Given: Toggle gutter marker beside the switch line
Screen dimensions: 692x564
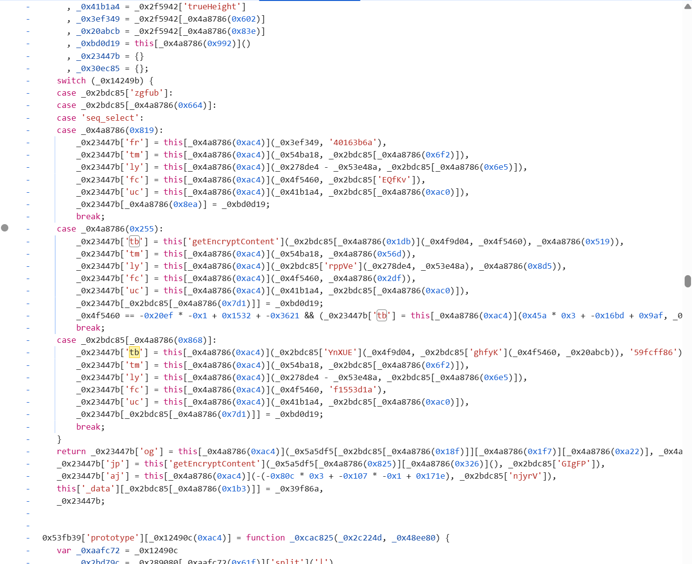Looking at the screenshot, I should tap(28, 81).
